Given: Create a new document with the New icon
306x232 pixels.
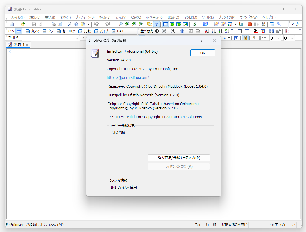Looking at the screenshot, I should tap(12, 24).
